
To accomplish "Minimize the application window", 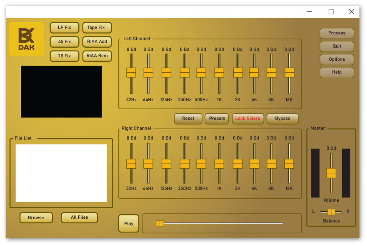I will click(x=309, y=12).
